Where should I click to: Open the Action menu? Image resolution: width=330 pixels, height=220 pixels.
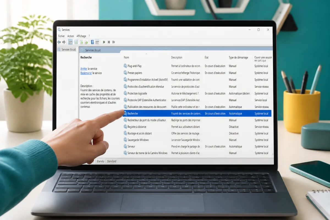tap(71, 36)
